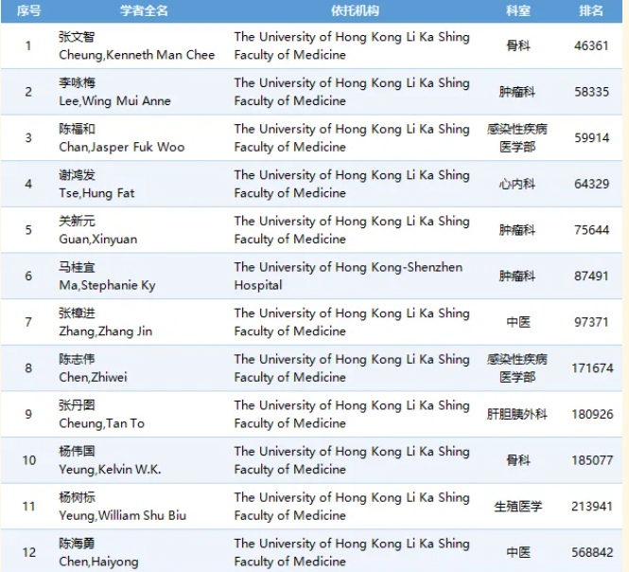Click the ranking value 568842
Image resolution: width=629 pixels, height=572 pixels.
coord(591,553)
